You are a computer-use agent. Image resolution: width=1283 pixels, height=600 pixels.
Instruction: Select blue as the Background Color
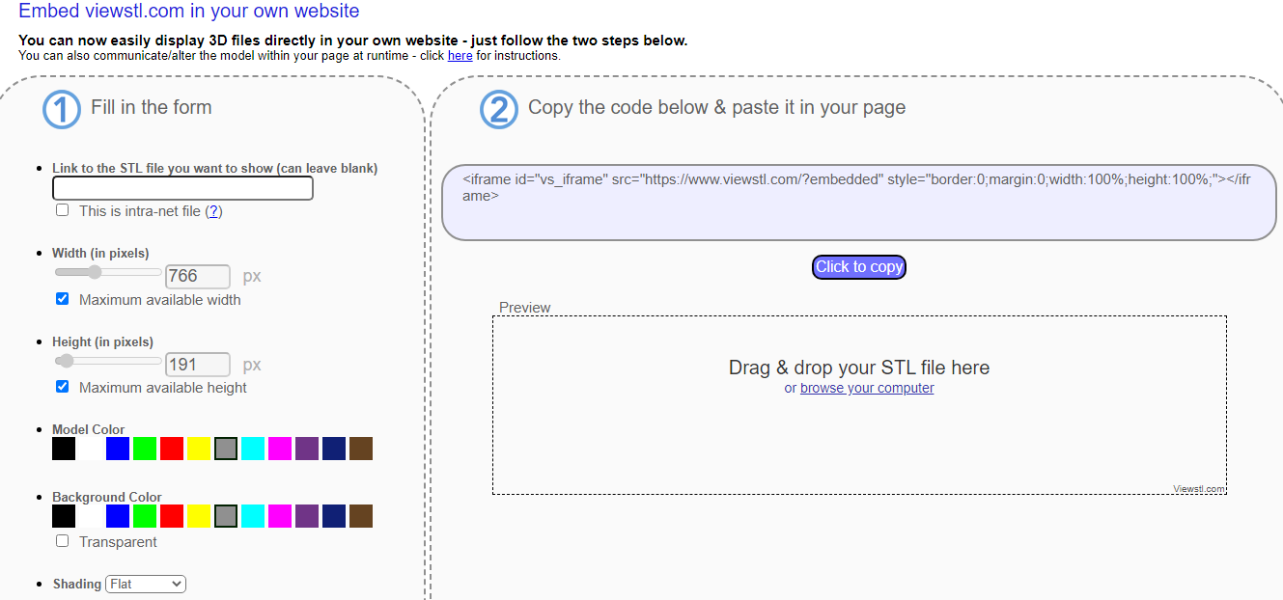click(x=118, y=516)
